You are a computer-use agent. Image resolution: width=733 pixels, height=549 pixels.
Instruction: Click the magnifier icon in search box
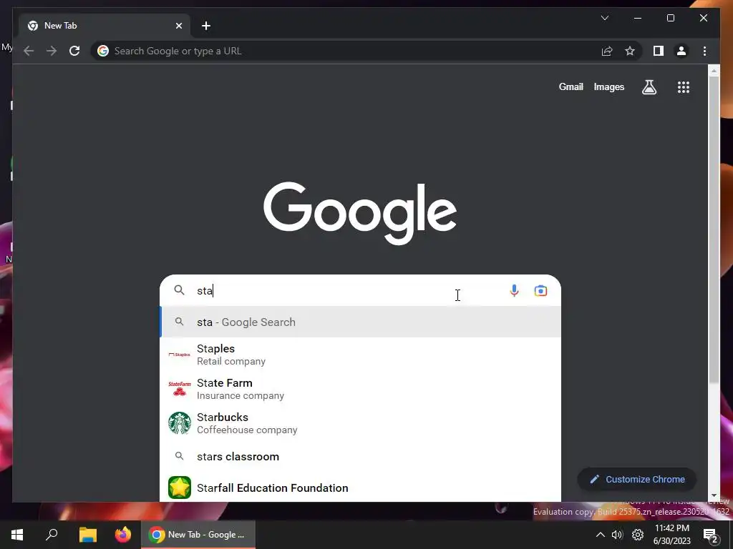click(179, 290)
